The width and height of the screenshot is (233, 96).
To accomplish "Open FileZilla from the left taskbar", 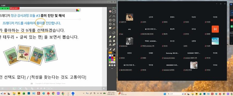I will click(39, 93).
